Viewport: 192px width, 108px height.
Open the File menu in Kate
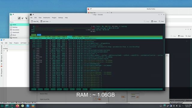[x=2, y=43]
